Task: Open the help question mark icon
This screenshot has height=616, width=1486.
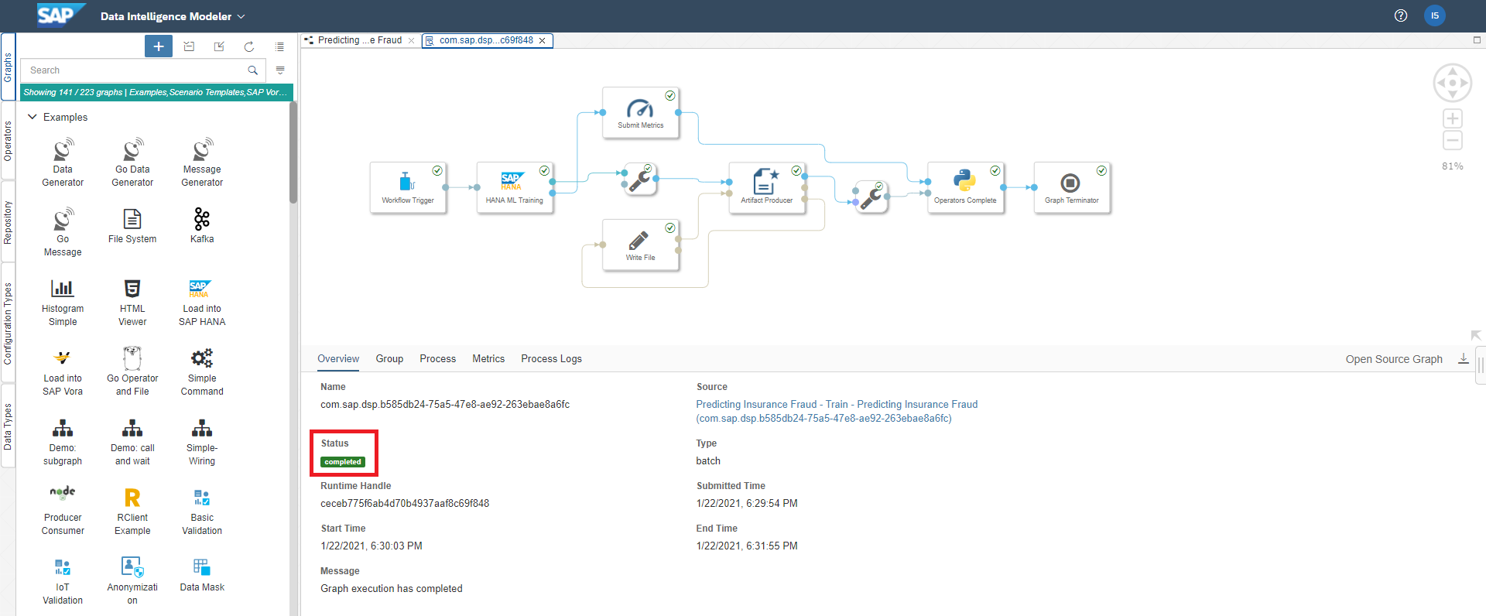Action: pos(1400,15)
